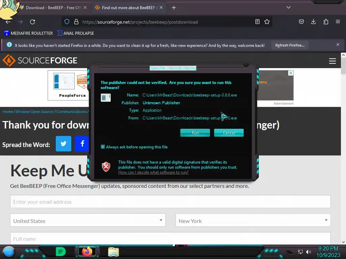Viewport: 346px width, 259px height.
Task: Open Browse Open Source breadcrumb
Action: tap(35, 111)
